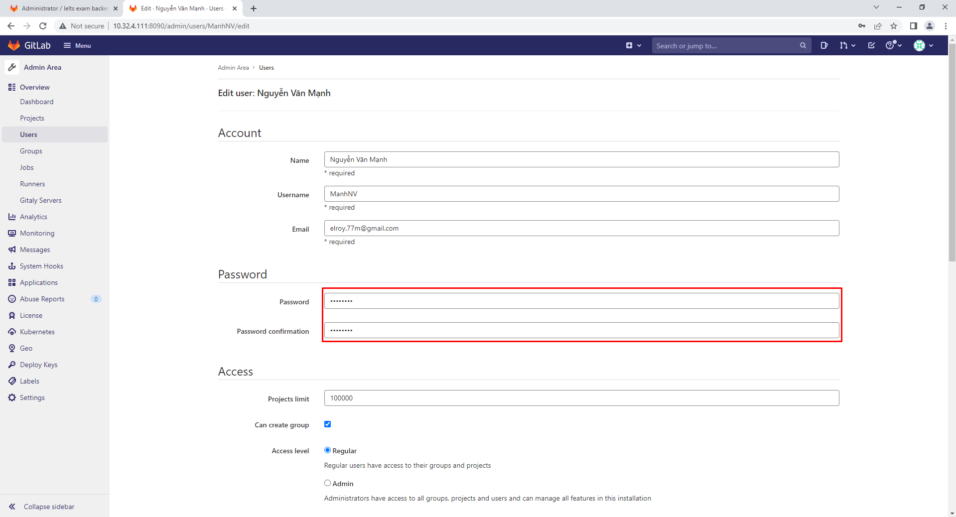Open merge requests dropdown
This screenshot has width=956, height=517.
click(847, 45)
